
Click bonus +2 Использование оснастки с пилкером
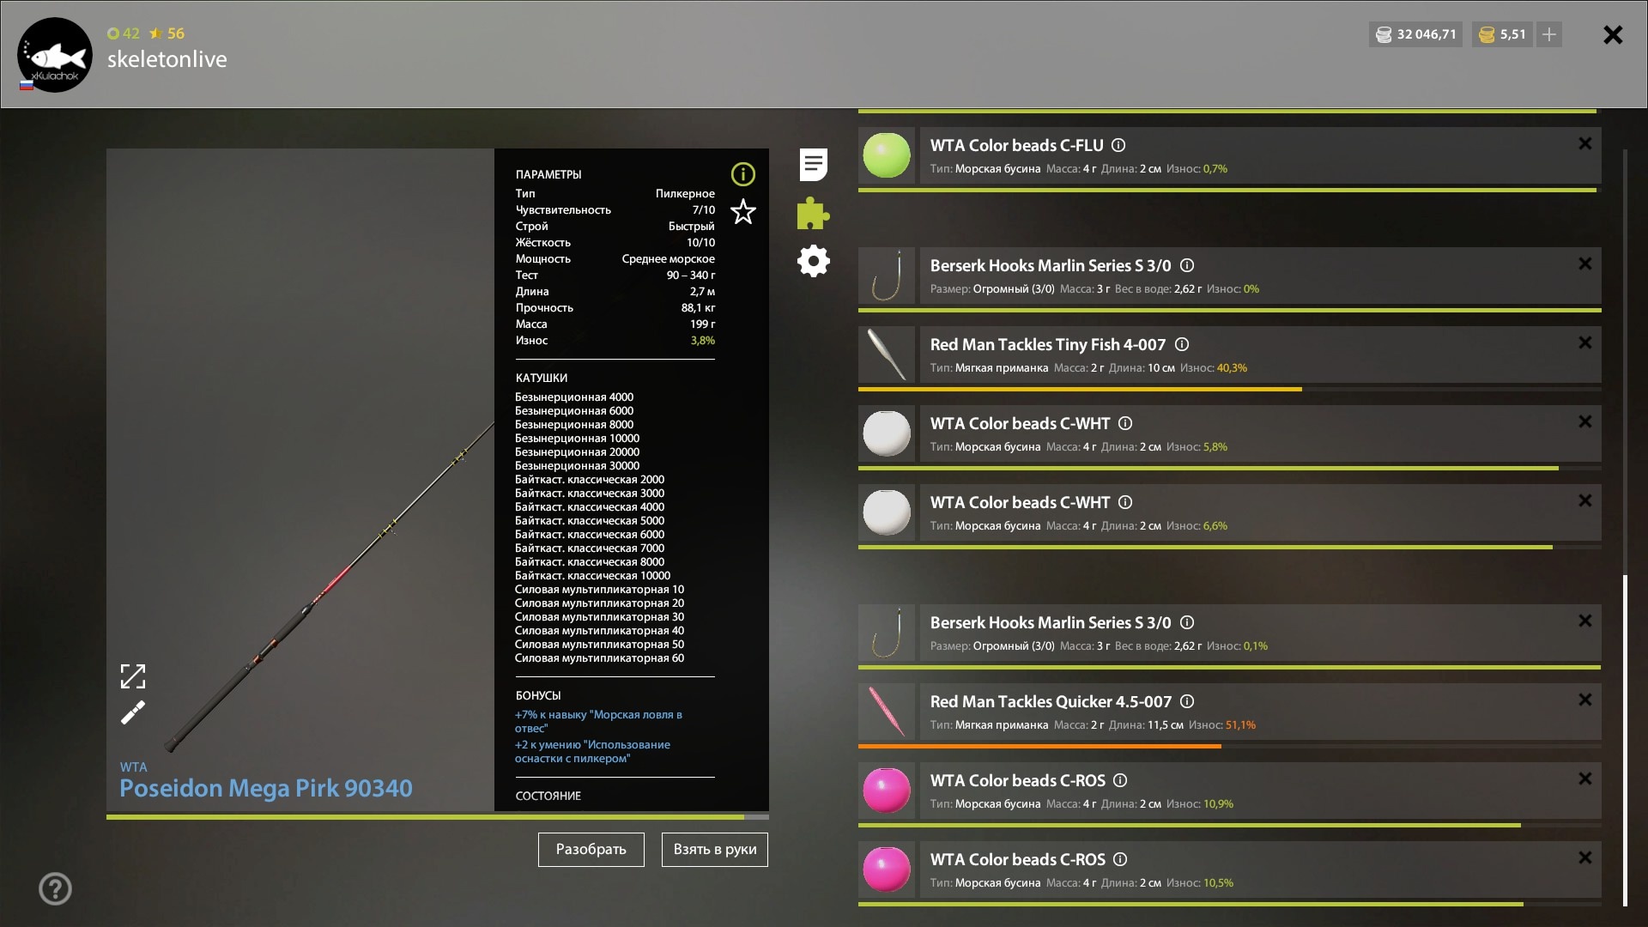592,751
